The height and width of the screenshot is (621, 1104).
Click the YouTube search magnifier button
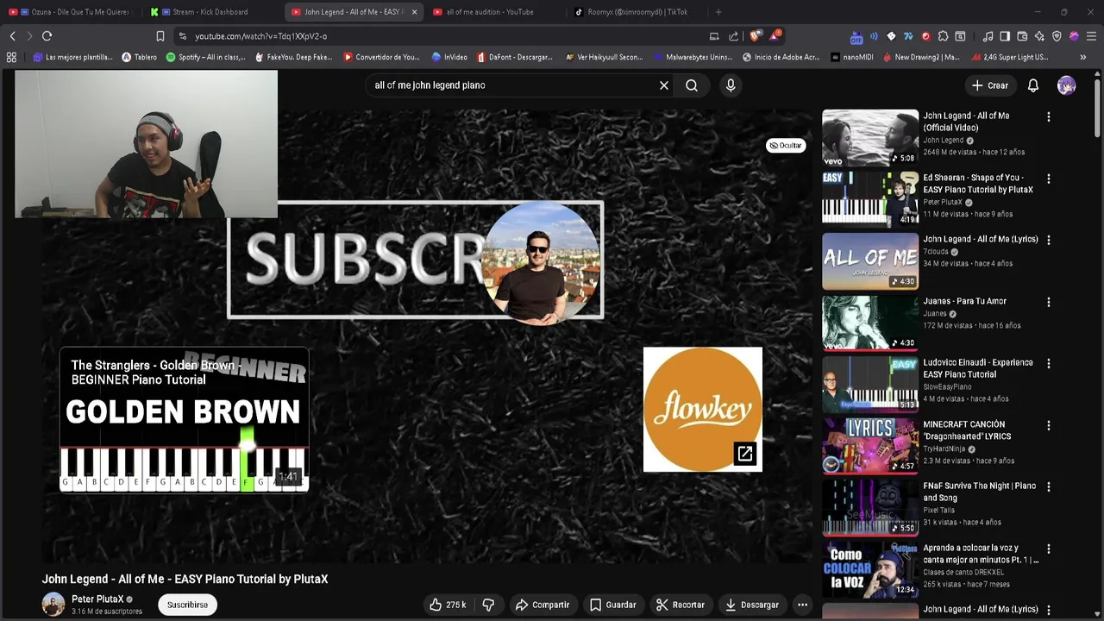692,85
